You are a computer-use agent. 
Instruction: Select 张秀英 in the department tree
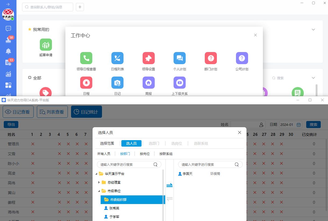(x=114, y=208)
